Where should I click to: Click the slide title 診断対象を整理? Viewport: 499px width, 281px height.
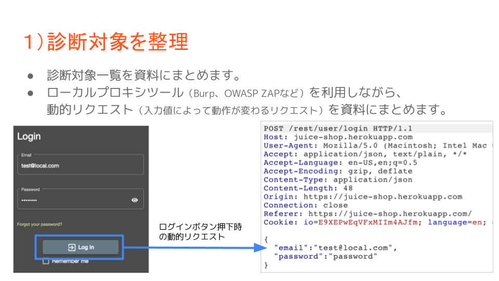(x=106, y=42)
